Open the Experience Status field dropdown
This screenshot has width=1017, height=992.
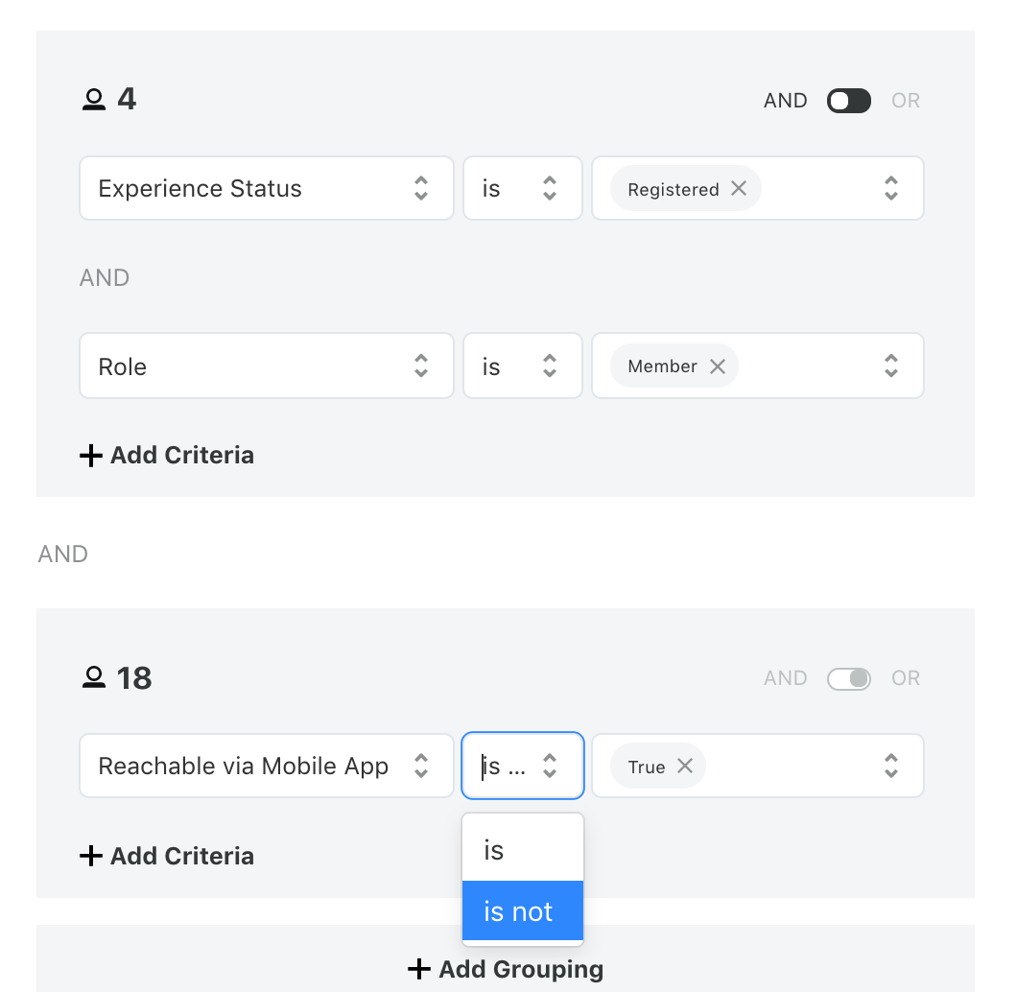pyautogui.click(x=266, y=188)
